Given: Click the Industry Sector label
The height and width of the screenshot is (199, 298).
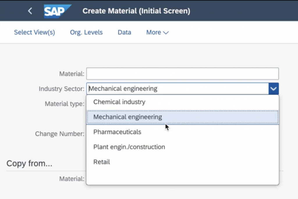Looking at the screenshot, I should pos(61,89).
